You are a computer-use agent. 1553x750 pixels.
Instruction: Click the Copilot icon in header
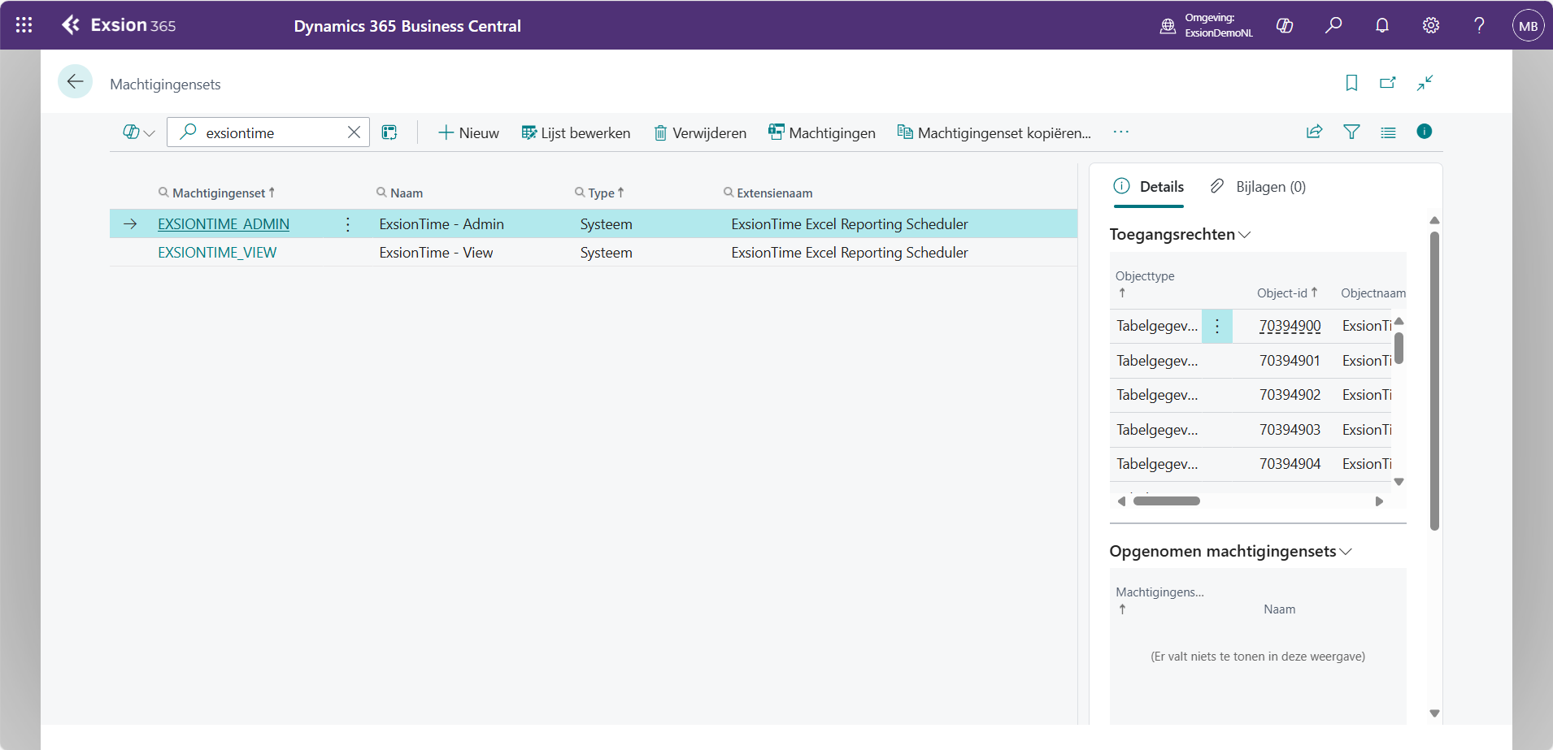coord(1285,25)
